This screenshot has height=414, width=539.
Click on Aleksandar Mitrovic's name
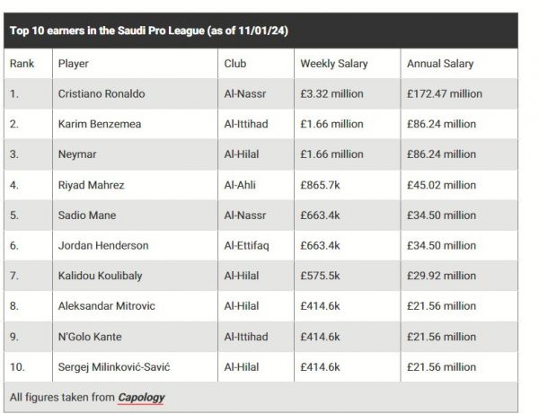click(106, 306)
